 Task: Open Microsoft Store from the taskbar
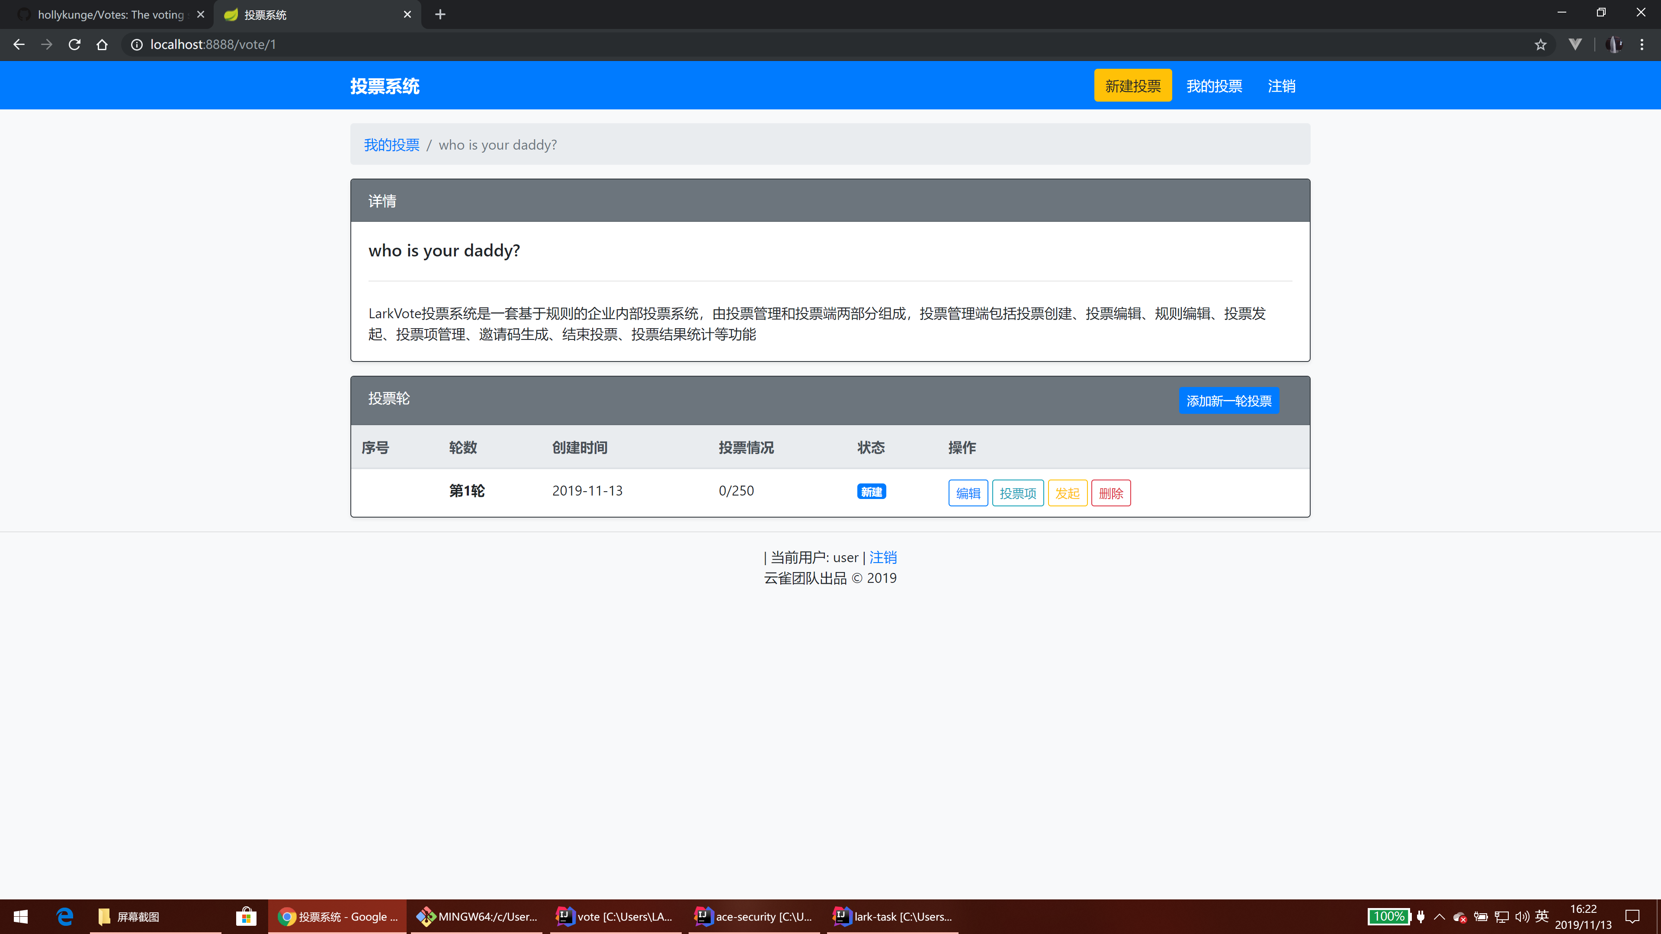(x=246, y=917)
